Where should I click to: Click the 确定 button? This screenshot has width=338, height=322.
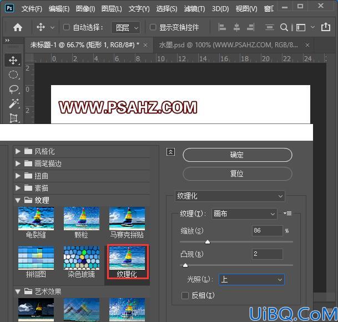238,155
